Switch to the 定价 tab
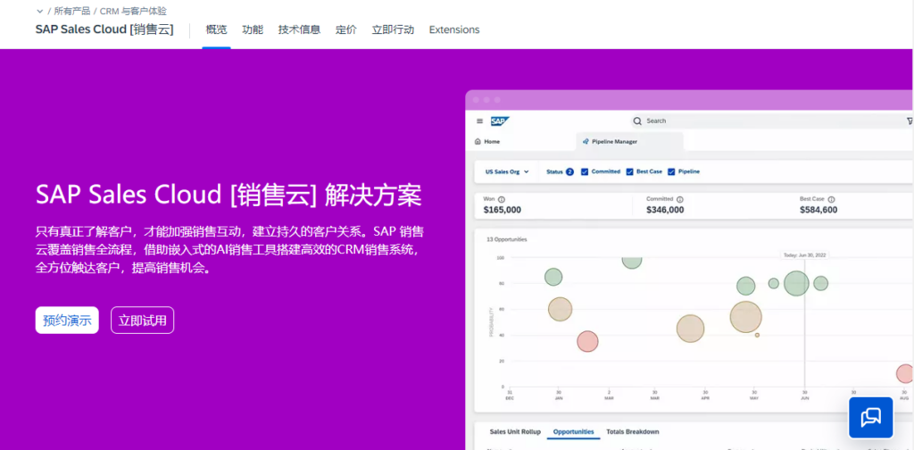914x450 pixels. [x=346, y=29]
